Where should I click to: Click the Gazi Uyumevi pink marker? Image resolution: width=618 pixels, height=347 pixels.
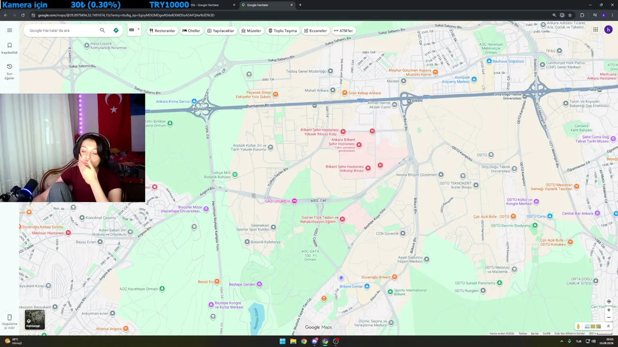click(294, 201)
